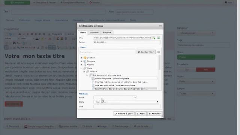240x135 pixels.
Task: Click Enregistrer & Fermer in top toolbar
Action: point(44,3)
